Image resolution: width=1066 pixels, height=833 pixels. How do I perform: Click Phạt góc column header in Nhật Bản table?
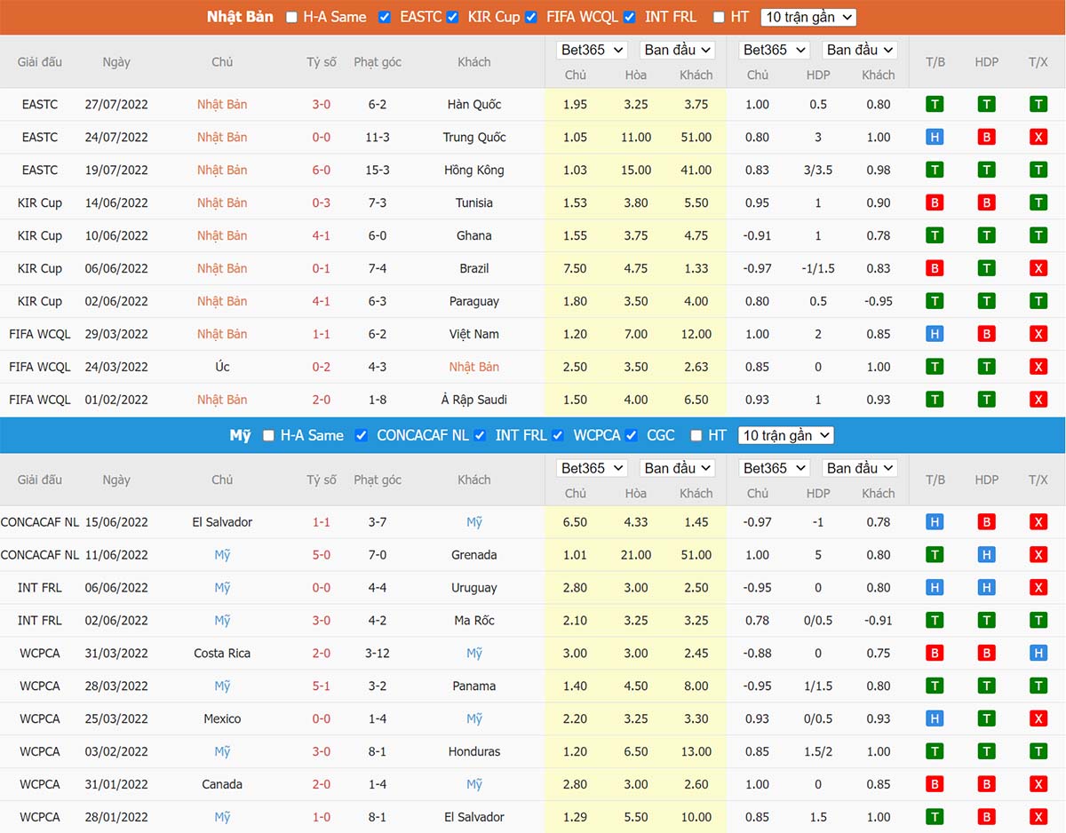[378, 62]
